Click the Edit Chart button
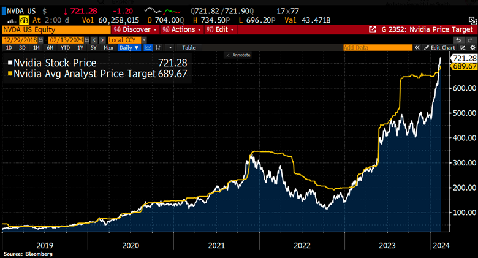This screenshot has width=478, height=258. pyautogui.click(x=440, y=48)
